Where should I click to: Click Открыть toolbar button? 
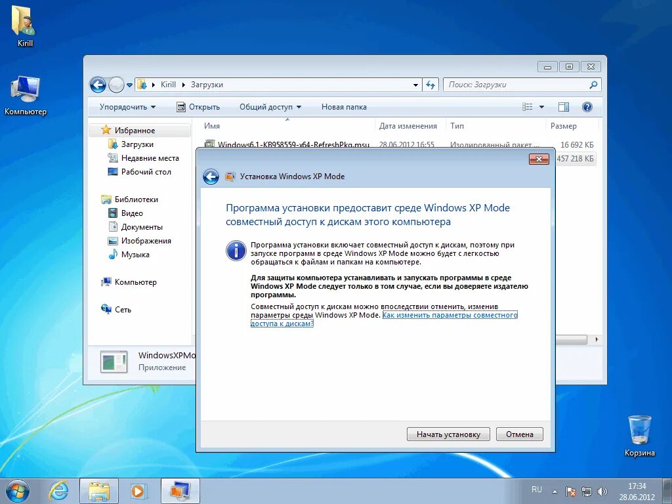point(198,107)
